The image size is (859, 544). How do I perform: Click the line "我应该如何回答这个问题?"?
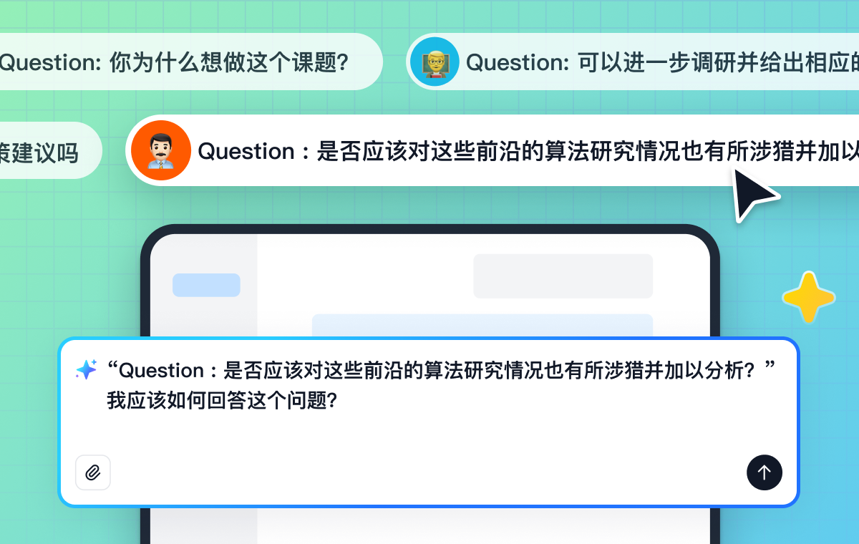coord(222,400)
